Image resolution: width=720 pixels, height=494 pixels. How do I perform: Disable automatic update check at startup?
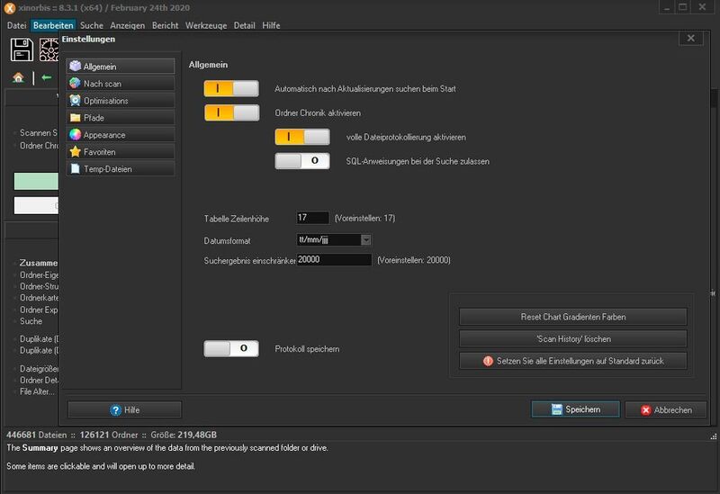[x=231, y=89]
